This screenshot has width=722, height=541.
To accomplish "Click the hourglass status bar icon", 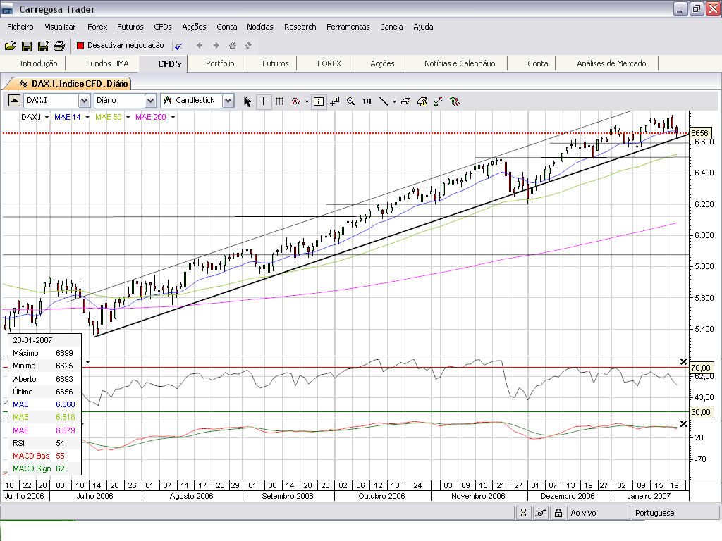I will pyautogui.click(x=524, y=513).
